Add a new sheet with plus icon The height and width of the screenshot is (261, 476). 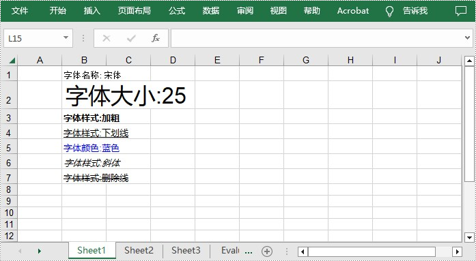coord(267,251)
